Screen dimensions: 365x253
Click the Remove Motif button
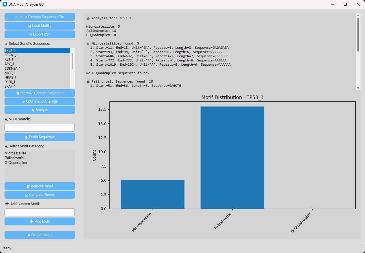pos(40,186)
